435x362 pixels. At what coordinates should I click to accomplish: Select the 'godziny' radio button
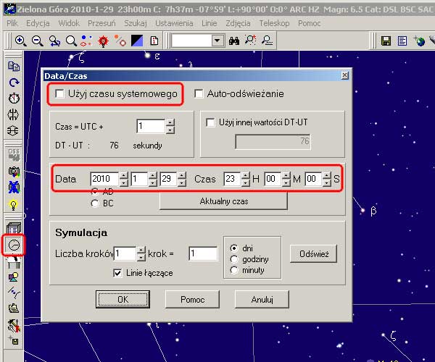tap(233, 258)
